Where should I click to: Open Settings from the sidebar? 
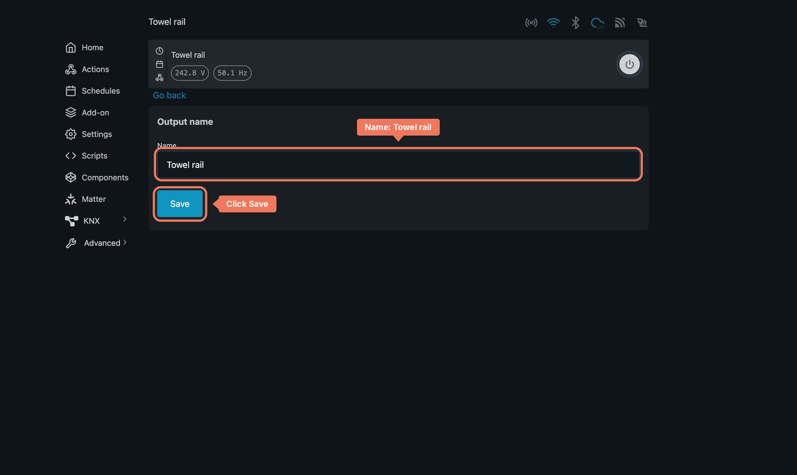[x=89, y=134]
